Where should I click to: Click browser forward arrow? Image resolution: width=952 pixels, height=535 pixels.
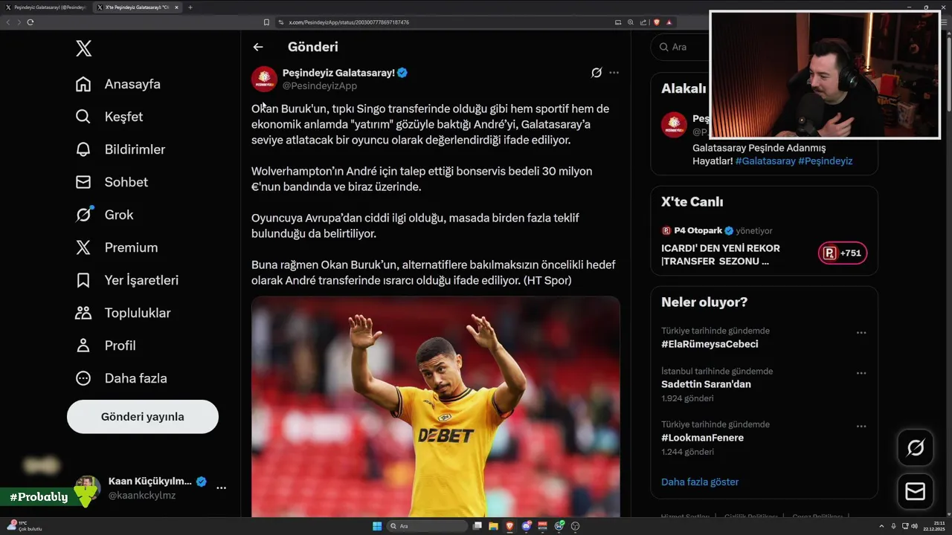19,22
